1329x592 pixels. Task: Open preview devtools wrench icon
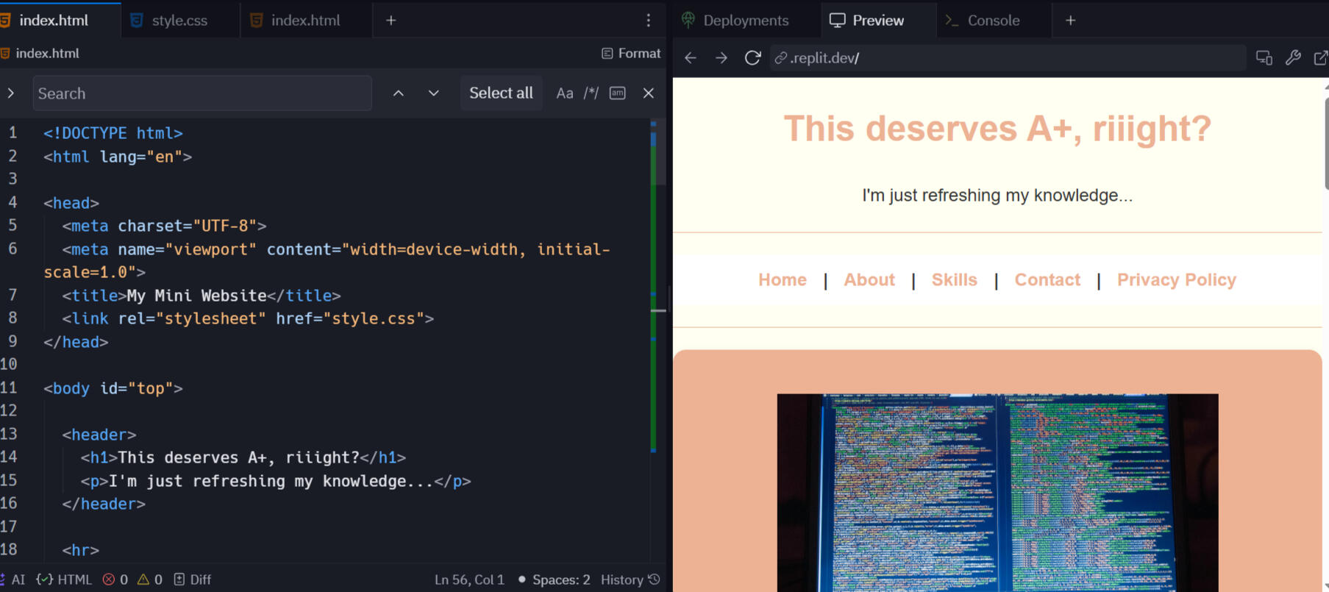[1293, 58]
